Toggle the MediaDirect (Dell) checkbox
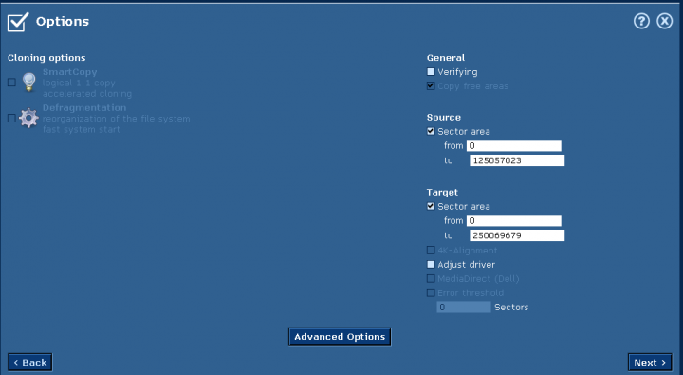The width and height of the screenshot is (683, 375). coord(431,278)
